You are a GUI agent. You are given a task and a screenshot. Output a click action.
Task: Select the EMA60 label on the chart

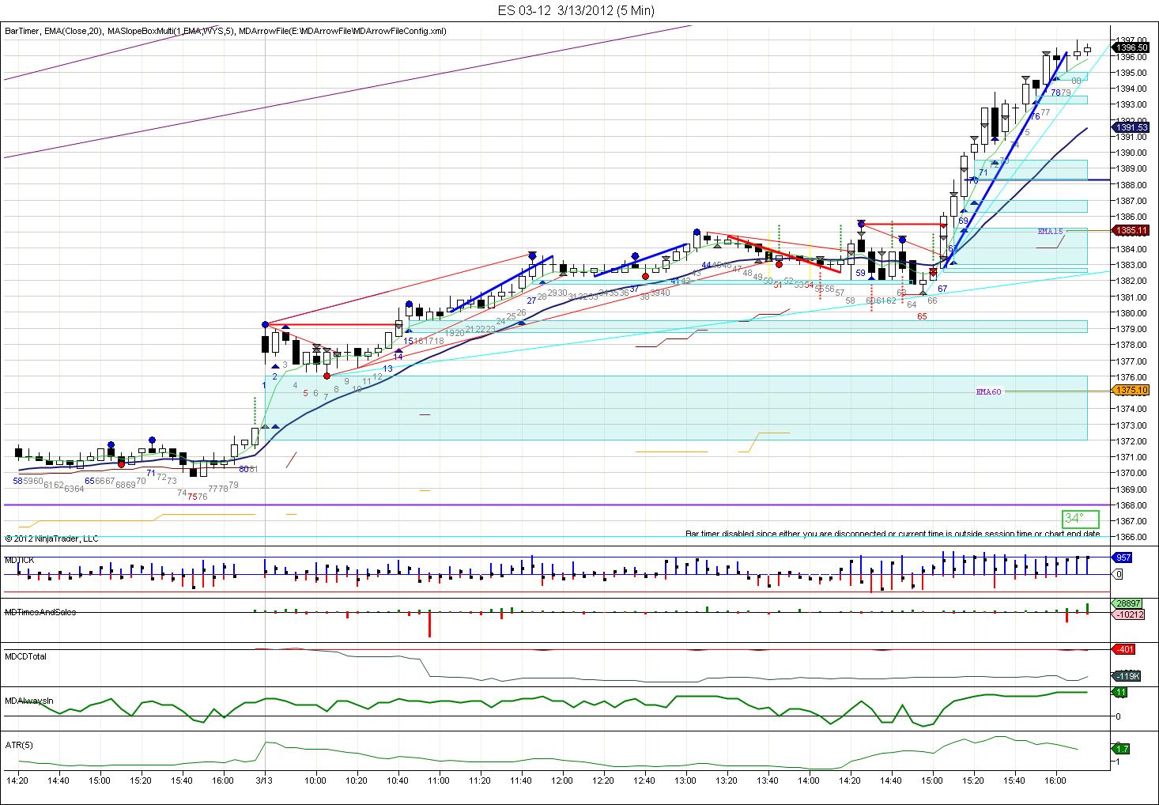point(988,391)
